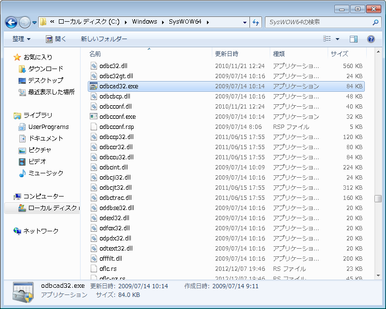Open the recent pages arrow beside Forward

click(34, 22)
